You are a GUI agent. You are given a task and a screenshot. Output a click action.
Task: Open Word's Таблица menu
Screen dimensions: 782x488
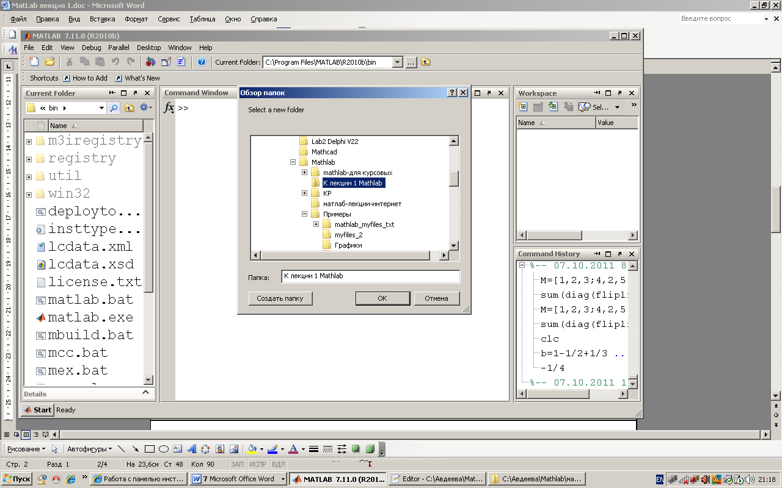[x=202, y=19]
